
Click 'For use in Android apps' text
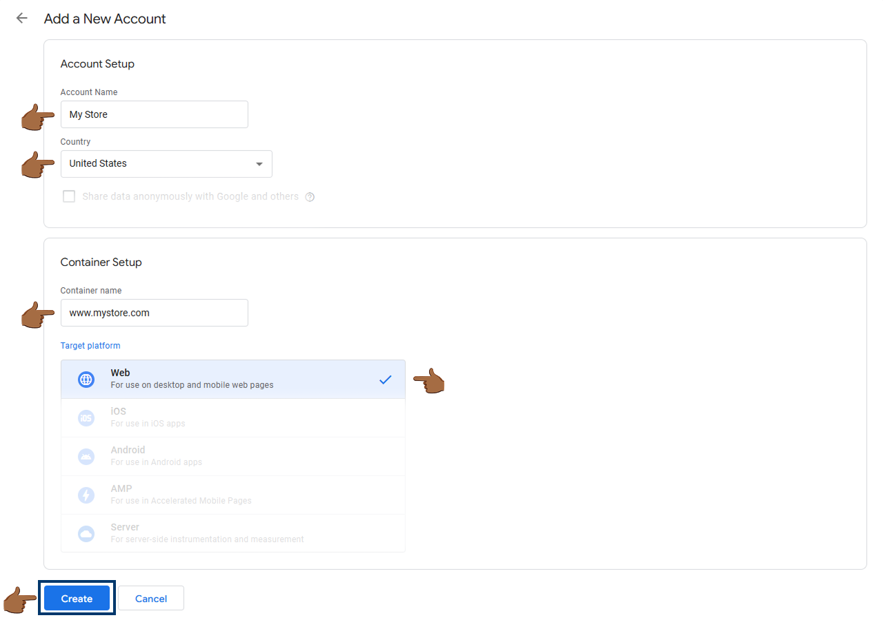[156, 462]
